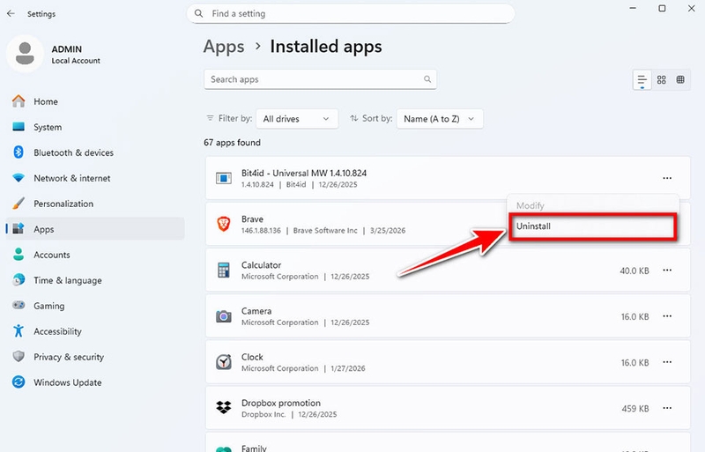705x452 pixels.
Task: Click the back arrow in Settings
Action: 11,13
